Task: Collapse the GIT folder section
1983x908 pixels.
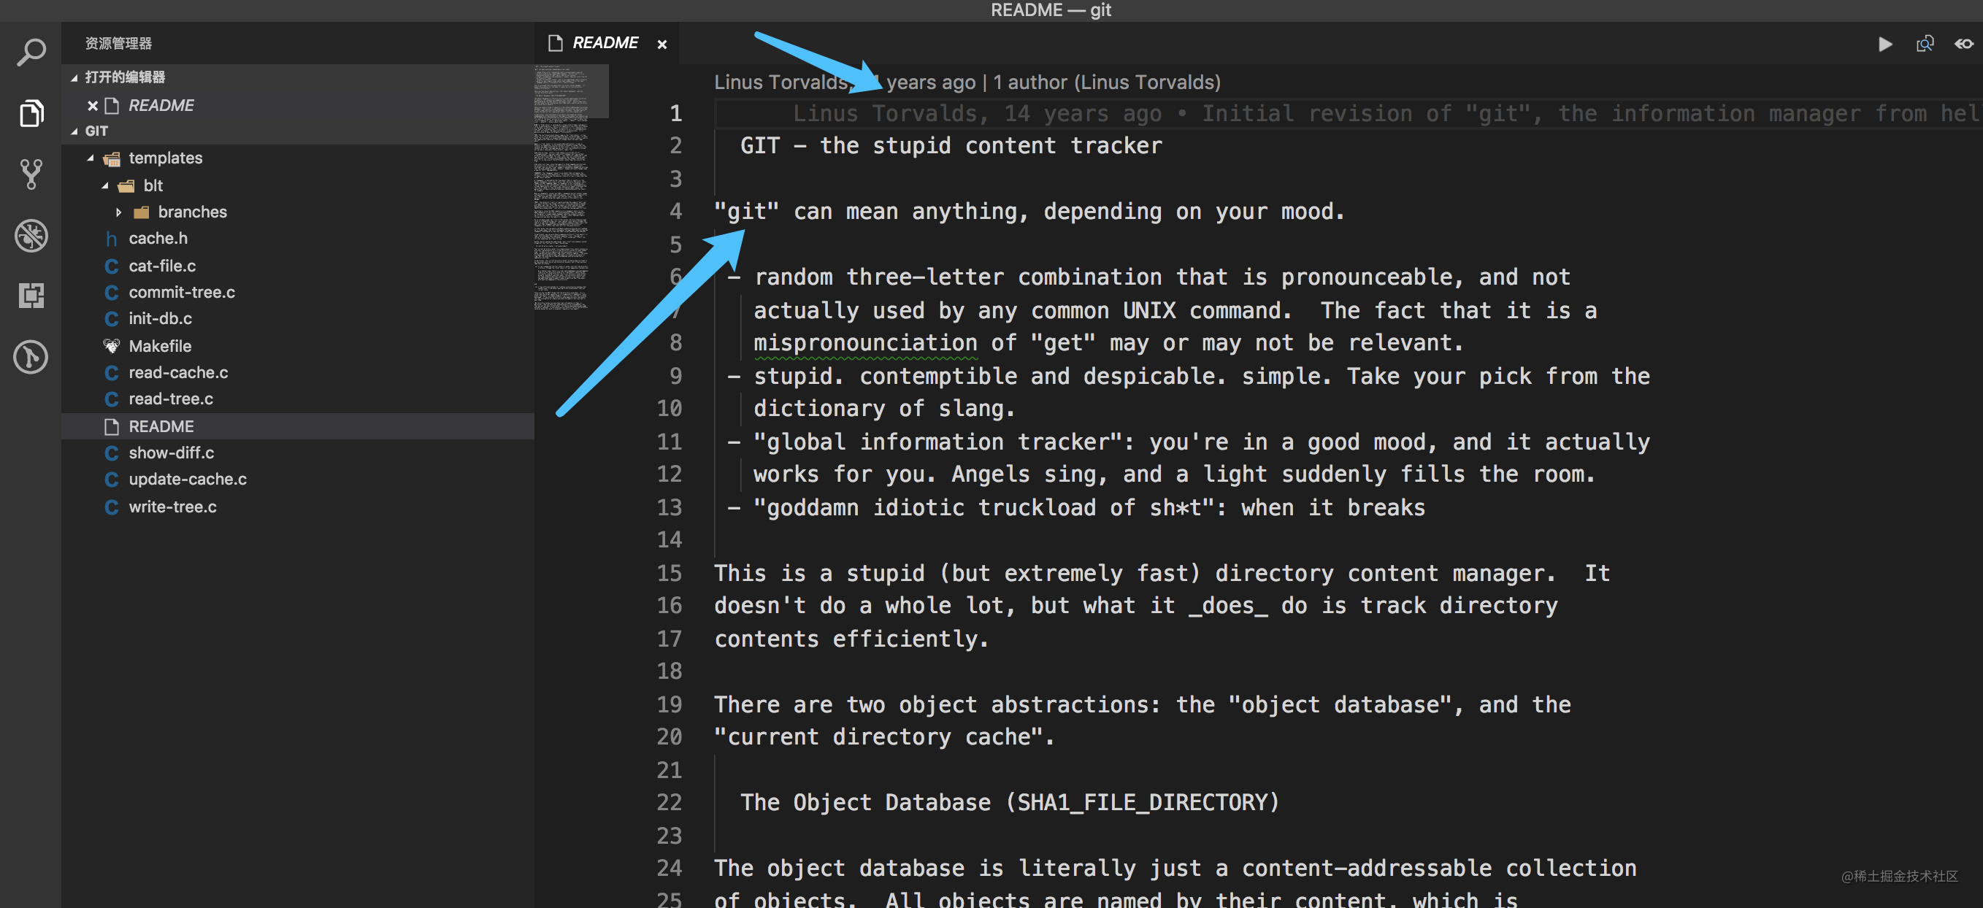Action: pos(74,131)
